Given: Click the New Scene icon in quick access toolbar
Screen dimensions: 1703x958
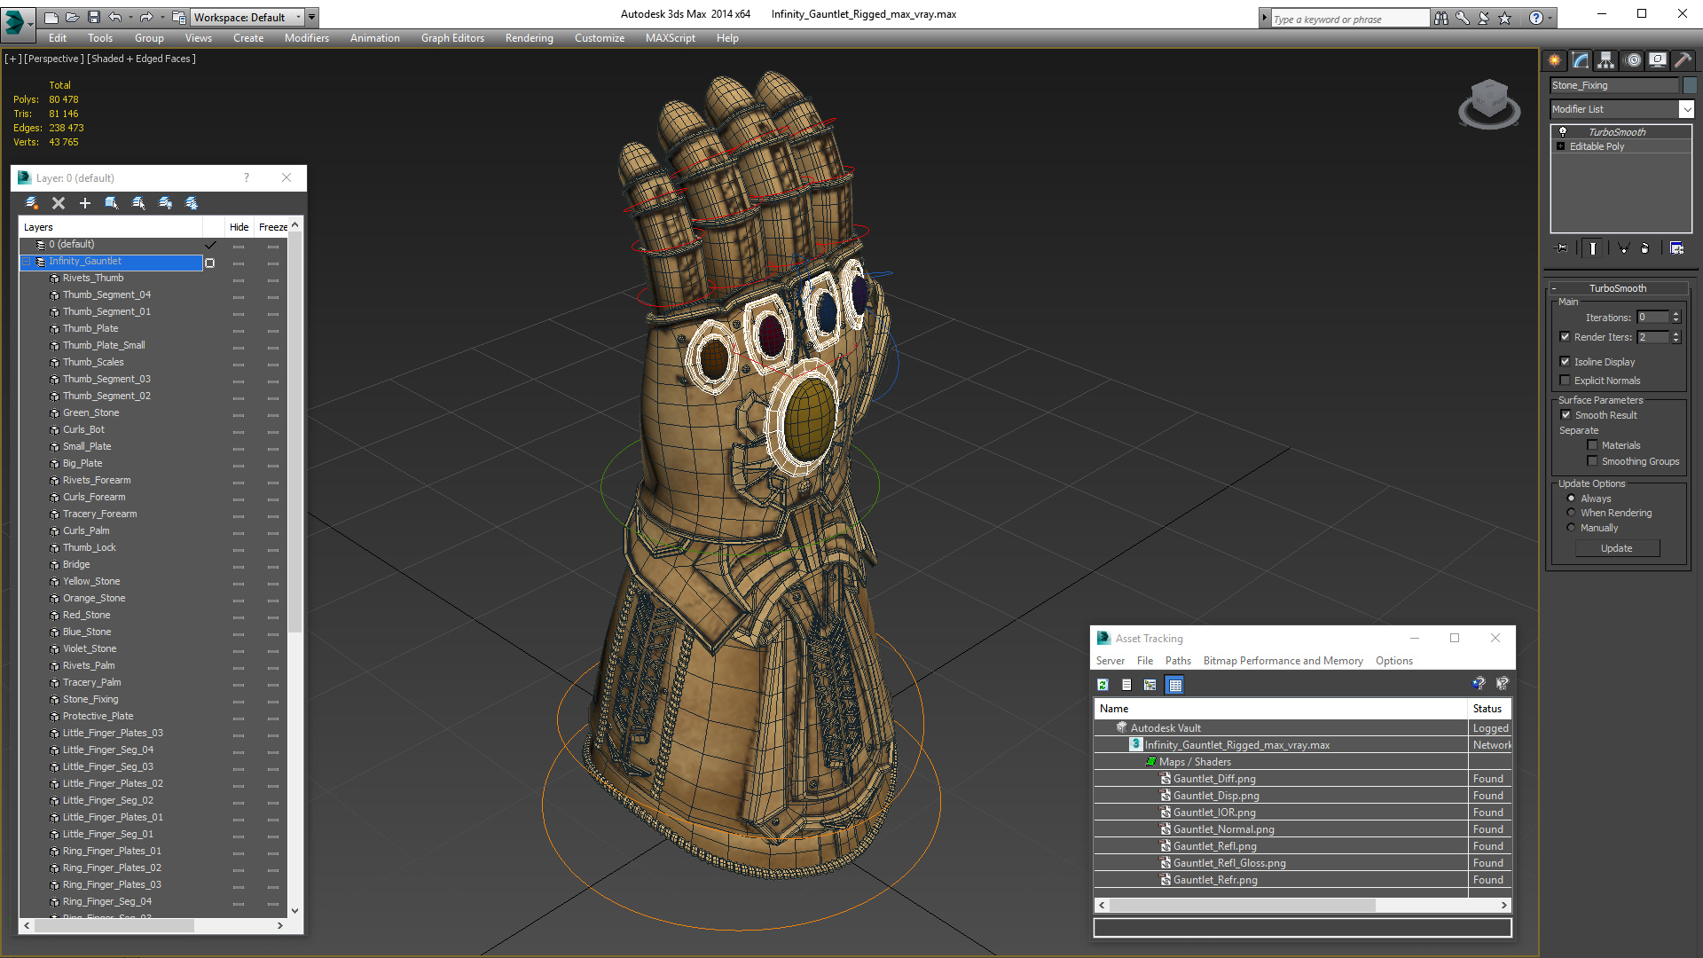Looking at the screenshot, I should (51, 17).
